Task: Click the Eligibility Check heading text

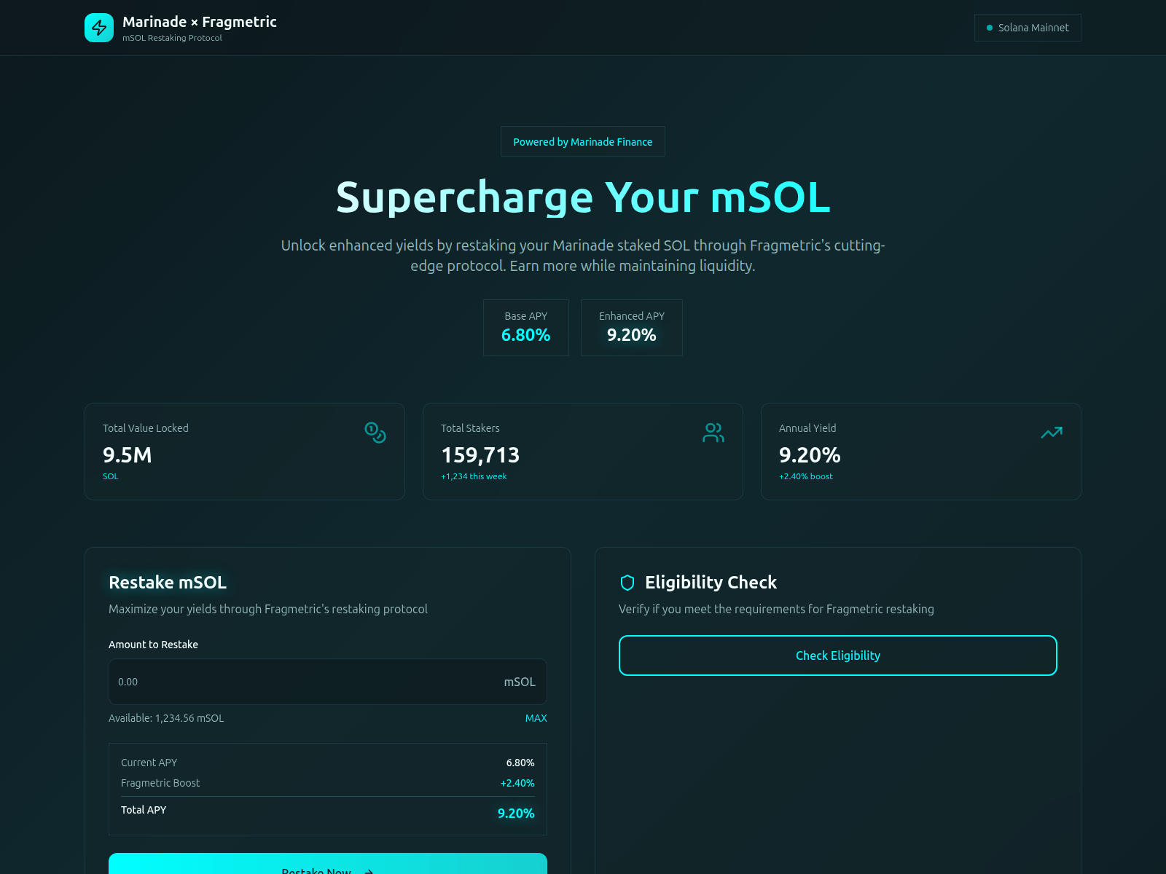Action: pyautogui.click(x=711, y=583)
